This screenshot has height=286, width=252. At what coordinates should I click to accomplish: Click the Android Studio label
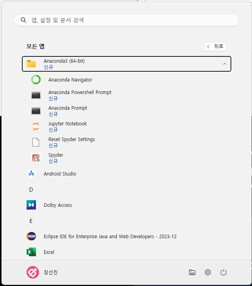[60, 174]
